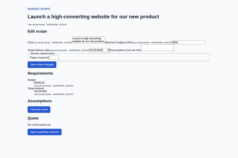Click the Edit scope heading
238x158 pixels.
[x=37, y=31]
